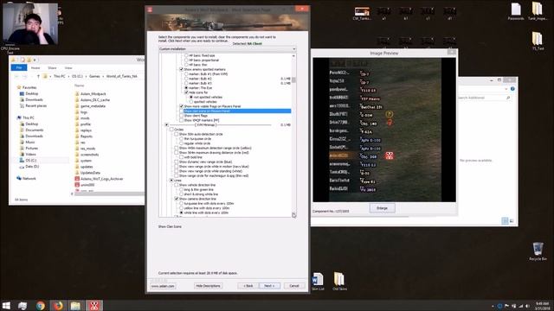Open Firefox from the taskbar
The image size is (554, 311).
coord(58,305)
